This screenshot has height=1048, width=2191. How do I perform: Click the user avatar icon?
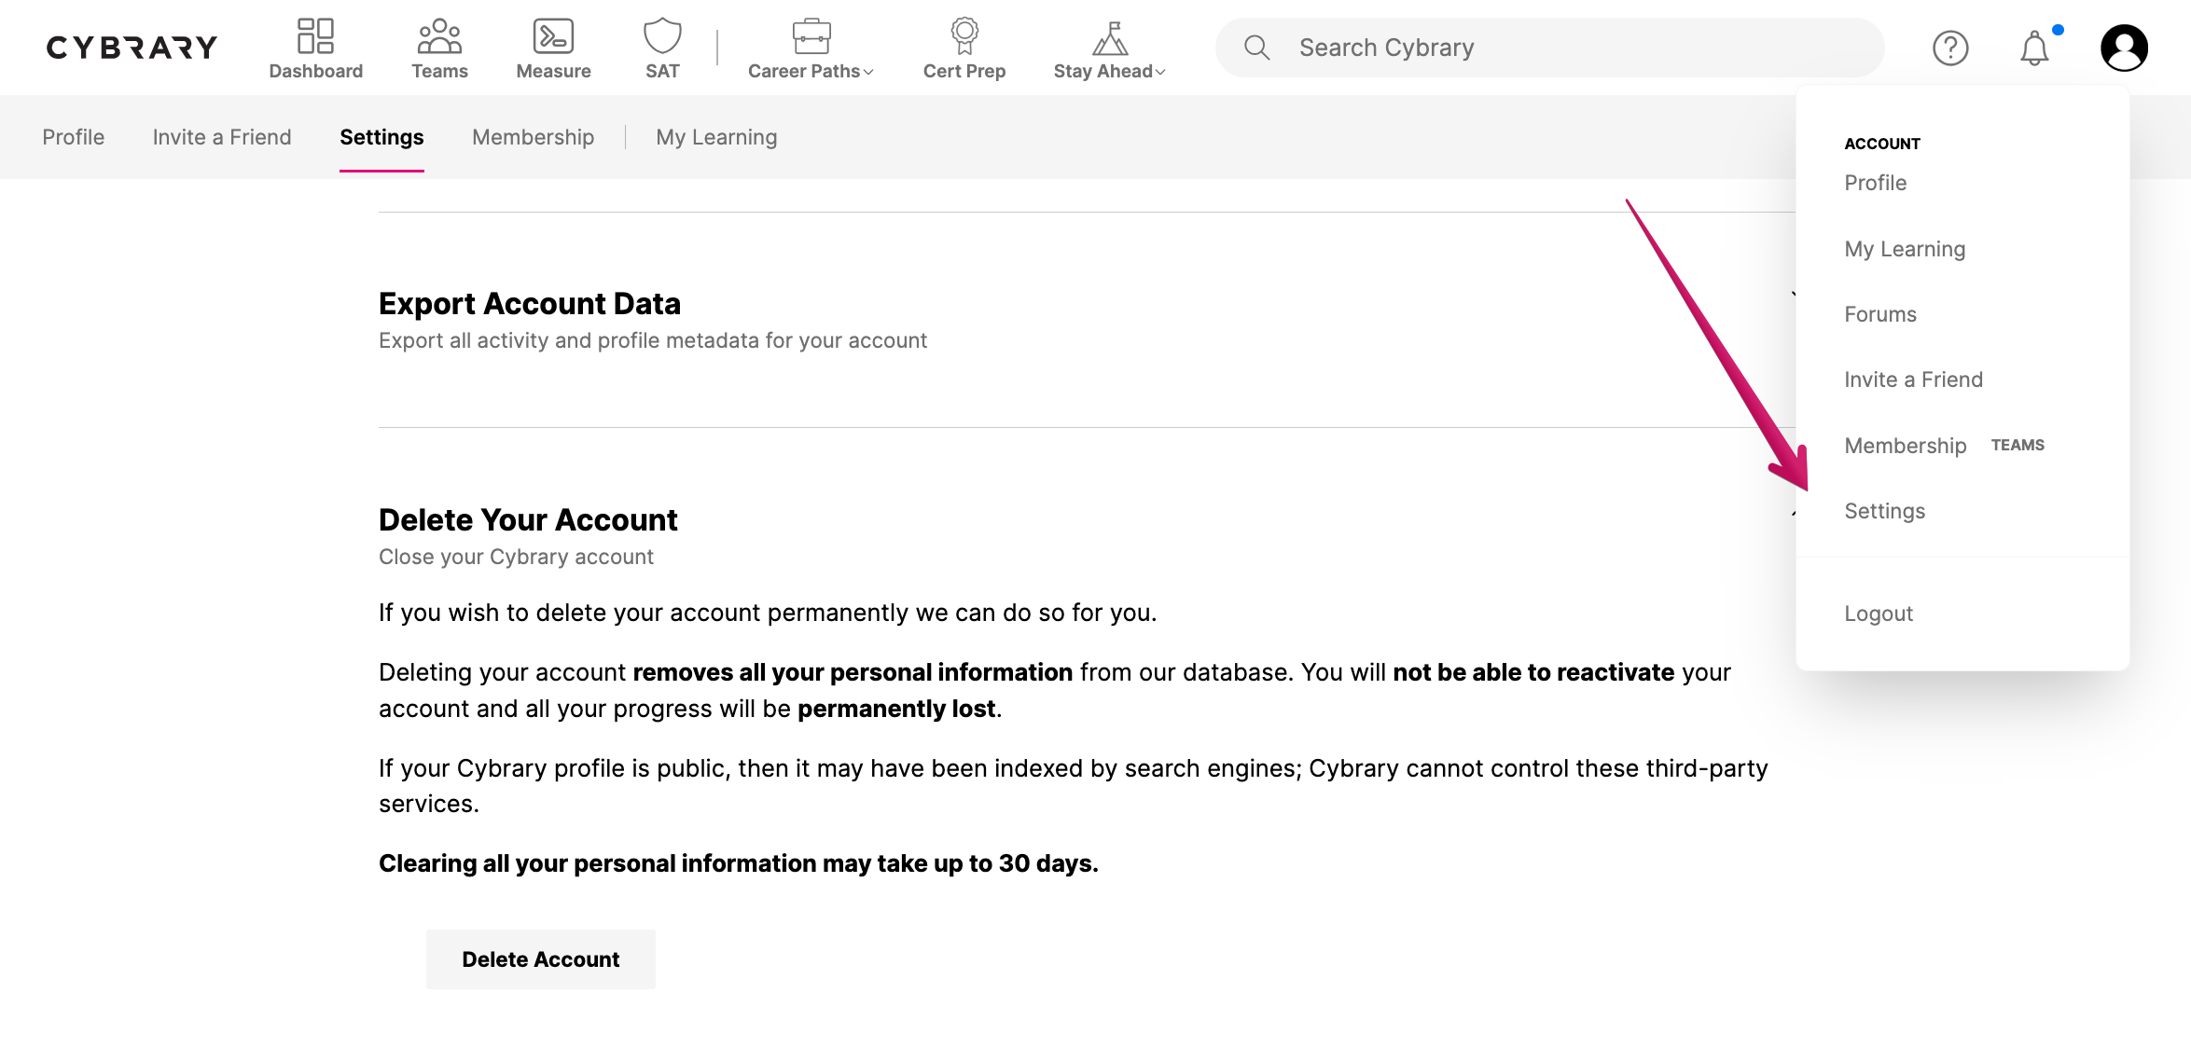[x=2124, y=48]
